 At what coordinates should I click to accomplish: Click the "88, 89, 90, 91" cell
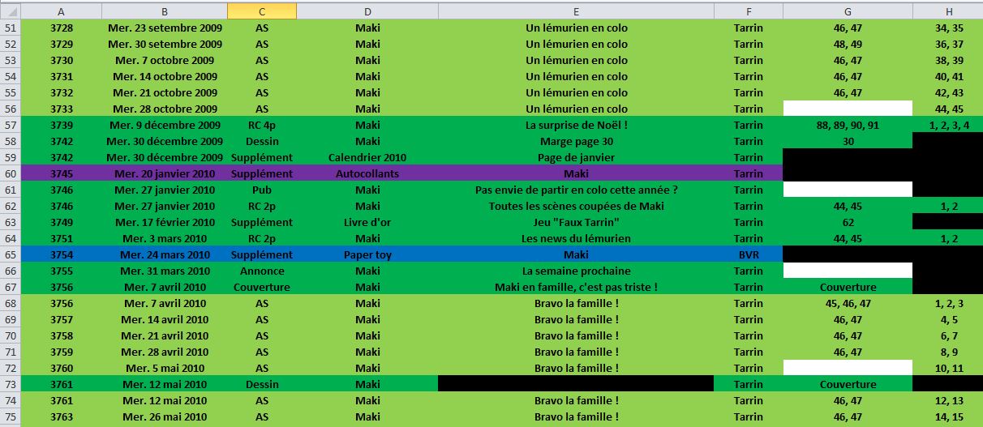(848, 125)
